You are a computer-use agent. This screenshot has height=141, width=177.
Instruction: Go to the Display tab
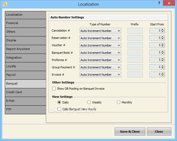[26, 41]
